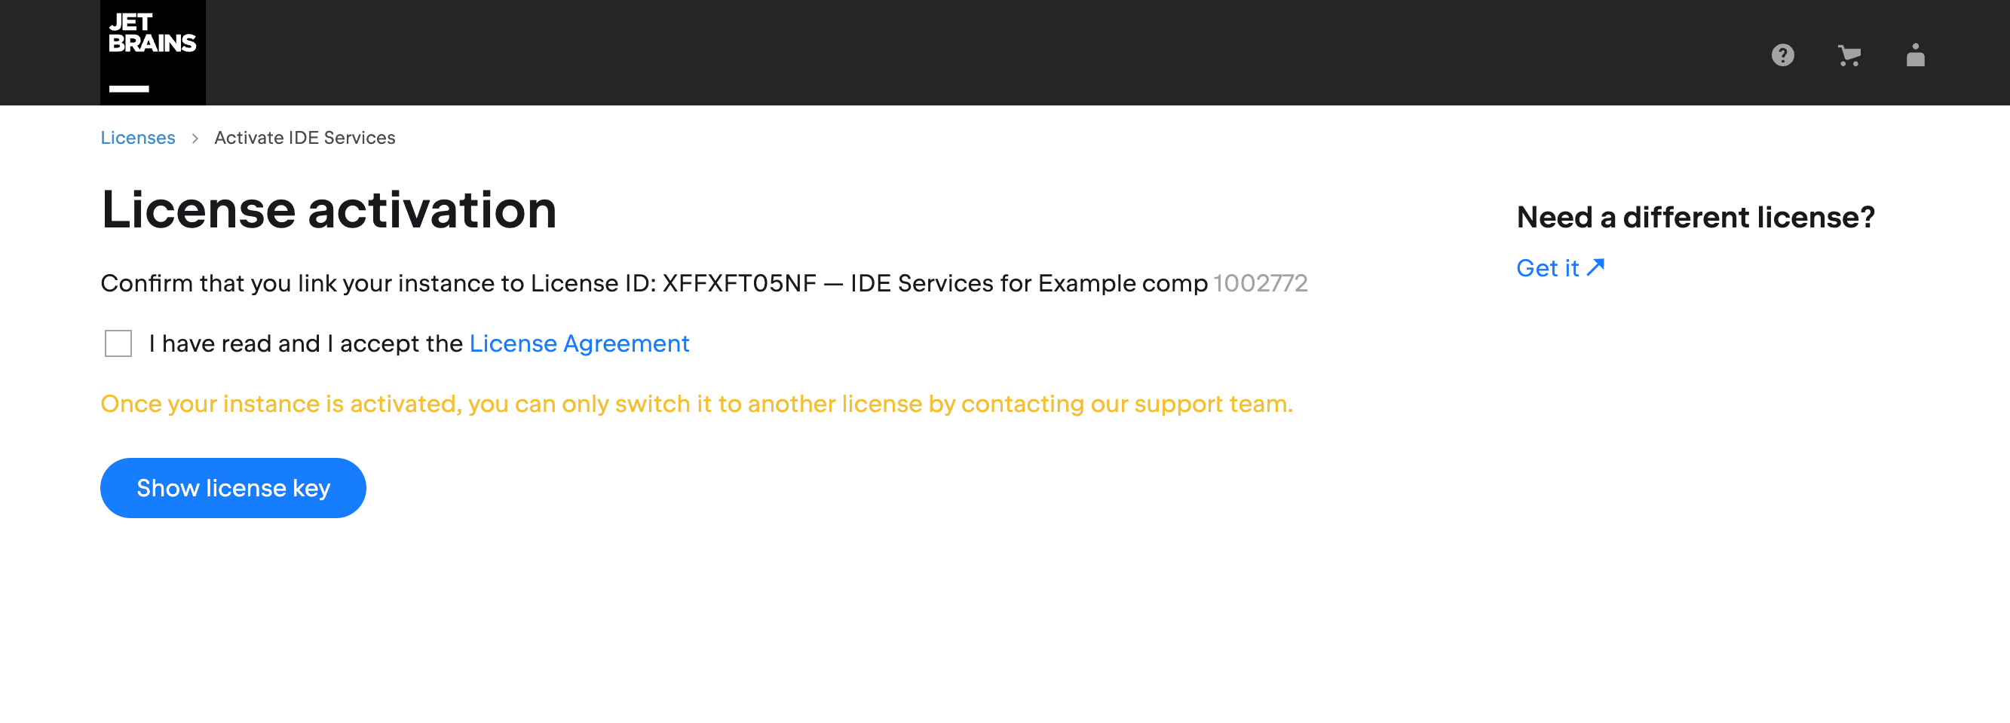Open the License Agreement link
2010x723 pixels.
(x=579, y=343)
